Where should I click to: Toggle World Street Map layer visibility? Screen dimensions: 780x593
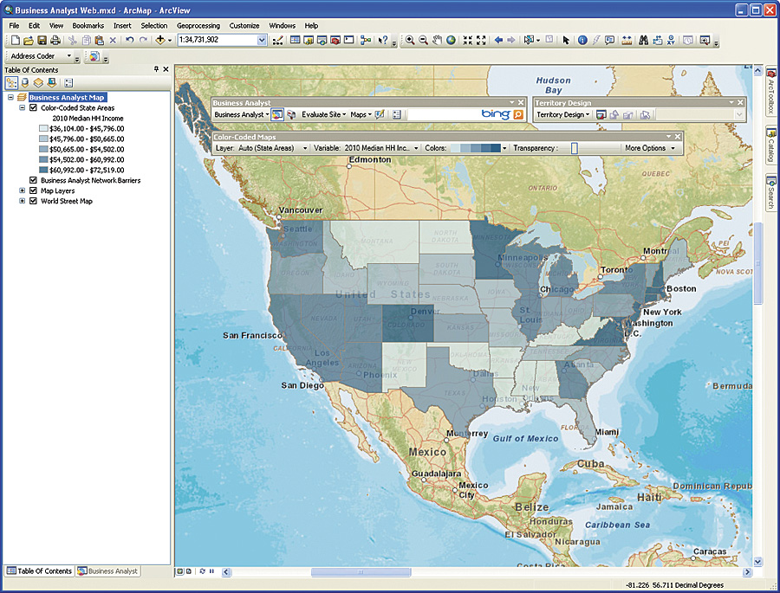[34, 202]
